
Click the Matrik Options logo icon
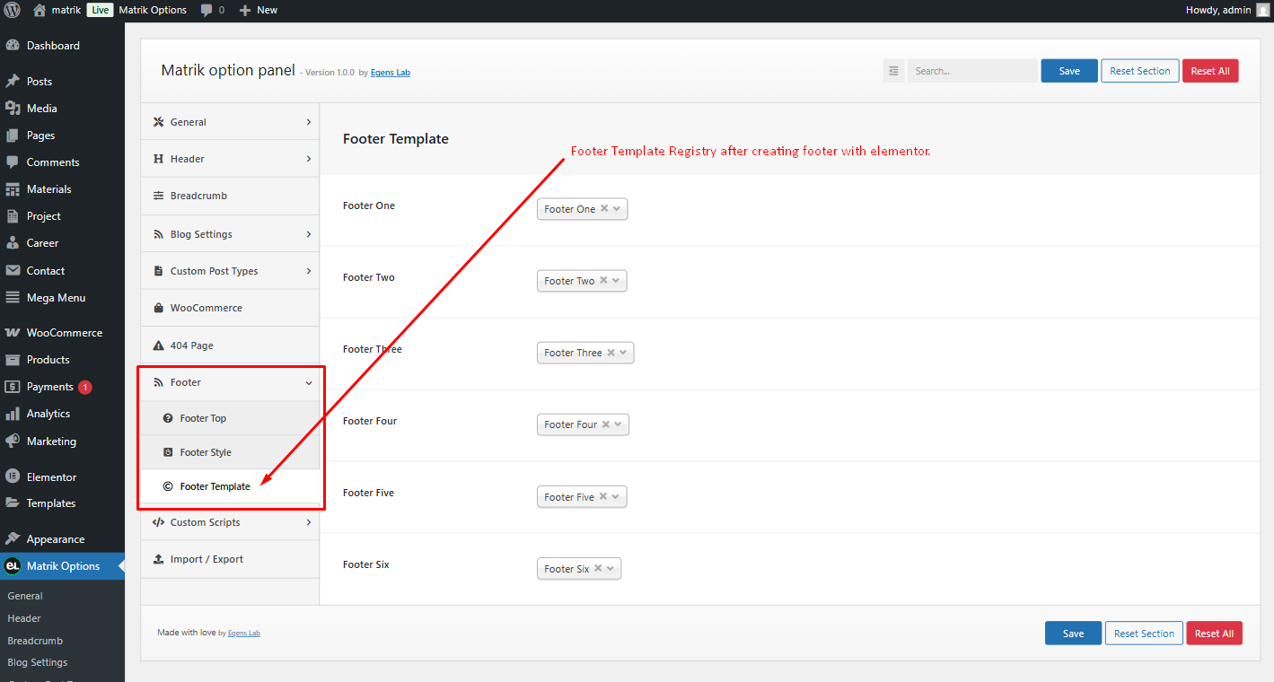(x=13, y=566)
